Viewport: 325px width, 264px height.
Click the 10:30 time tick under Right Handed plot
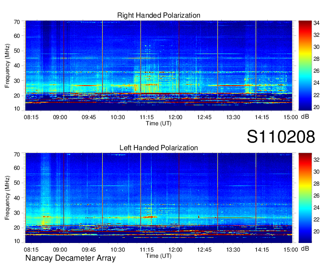[118, 117]
